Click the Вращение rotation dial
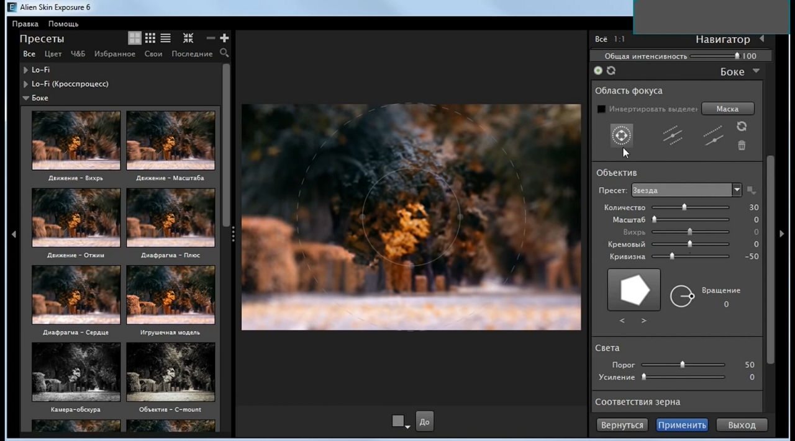The height and width of the screenshot is (441, 795). (682, 296)
